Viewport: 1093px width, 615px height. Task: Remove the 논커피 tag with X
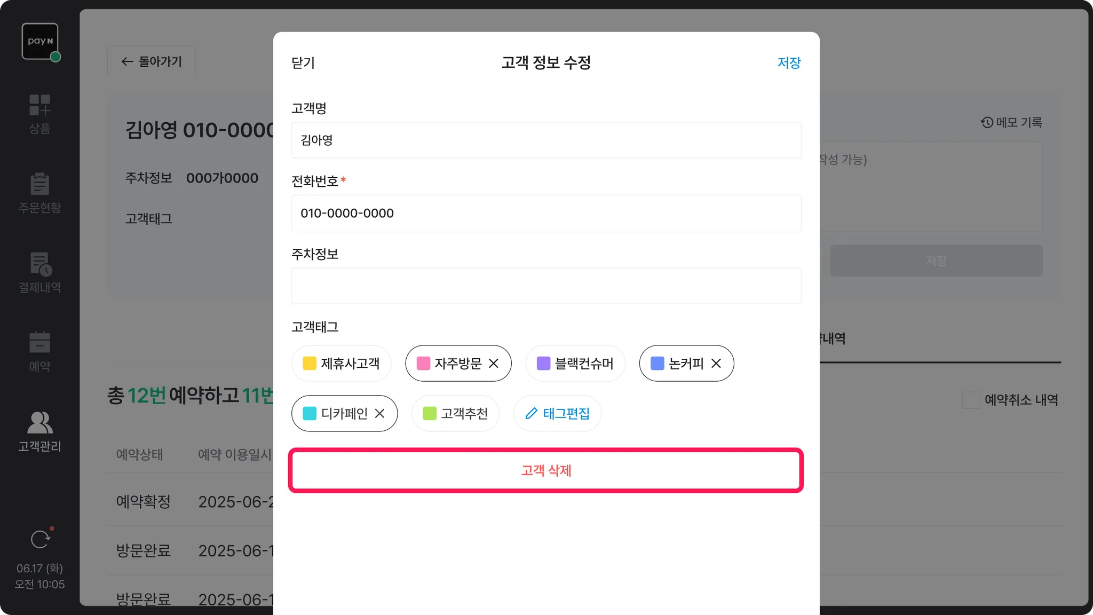coord(716,364)
